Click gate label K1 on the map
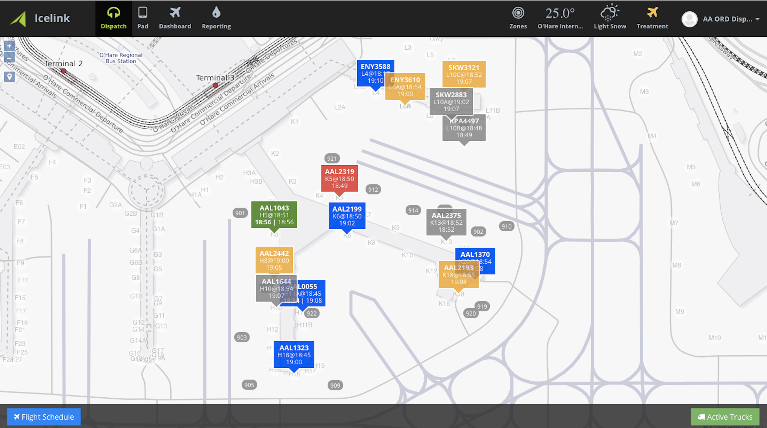The height and width of the screenshot is (428, 767). (294, 121)
